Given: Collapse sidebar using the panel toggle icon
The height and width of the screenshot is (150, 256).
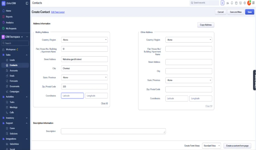Looking at the screenshot, I should point(27,3).
